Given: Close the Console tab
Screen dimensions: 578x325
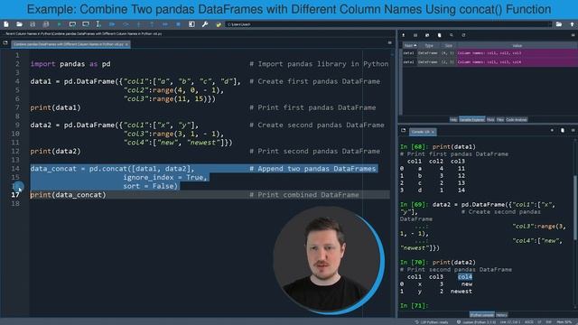Looking at the screenshot, I should [x=433, y=132].
